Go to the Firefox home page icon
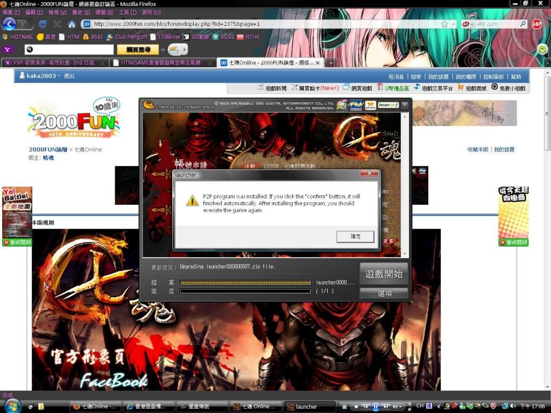Viewport: 551px width, 413px height. pos(72,24)
